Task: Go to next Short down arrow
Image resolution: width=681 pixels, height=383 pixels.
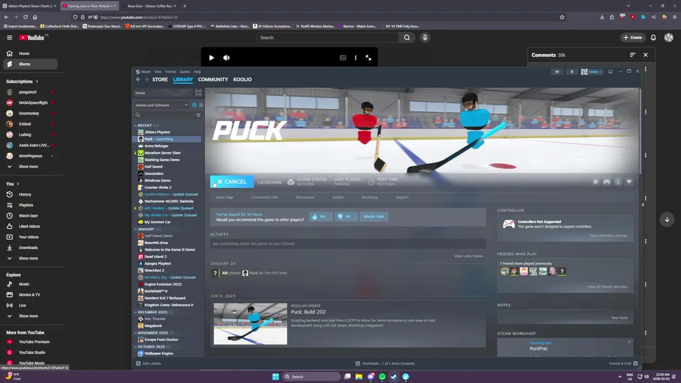Action: (667, 219)
